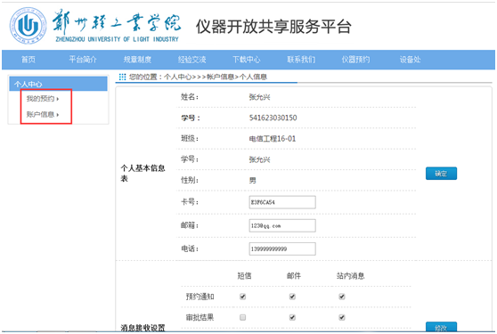
Task: Expand 我的预约 in the sidebar
Action: [x=43, y=99]
